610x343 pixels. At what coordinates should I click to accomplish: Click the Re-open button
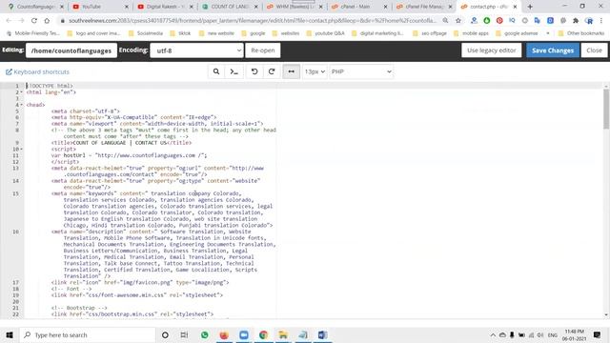pos(263,50)
